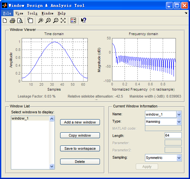This screenshot has width=190, height=179.
Task: Click the Print toolbar icon
Action: pos(12,21)
